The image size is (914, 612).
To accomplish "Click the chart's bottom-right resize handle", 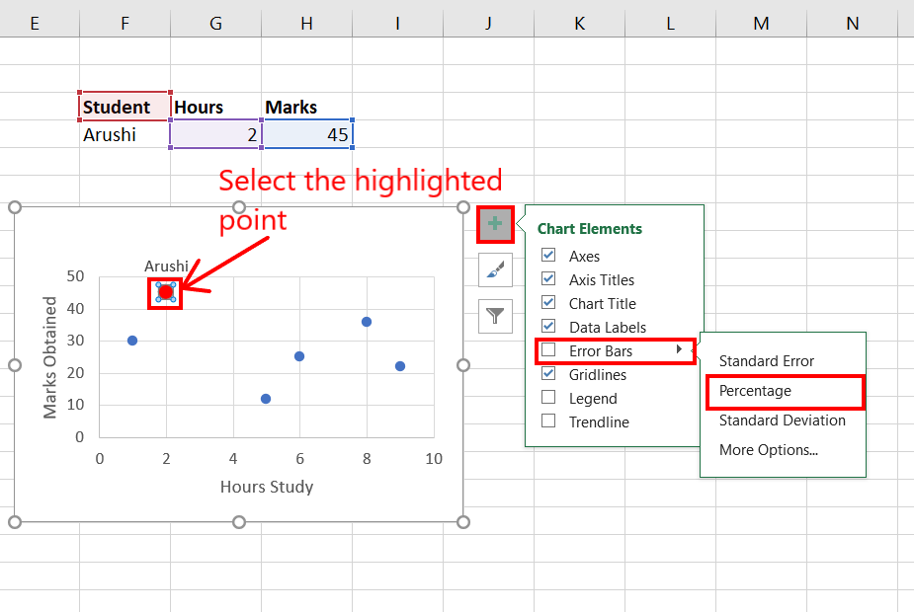I will tap(462, 522).
